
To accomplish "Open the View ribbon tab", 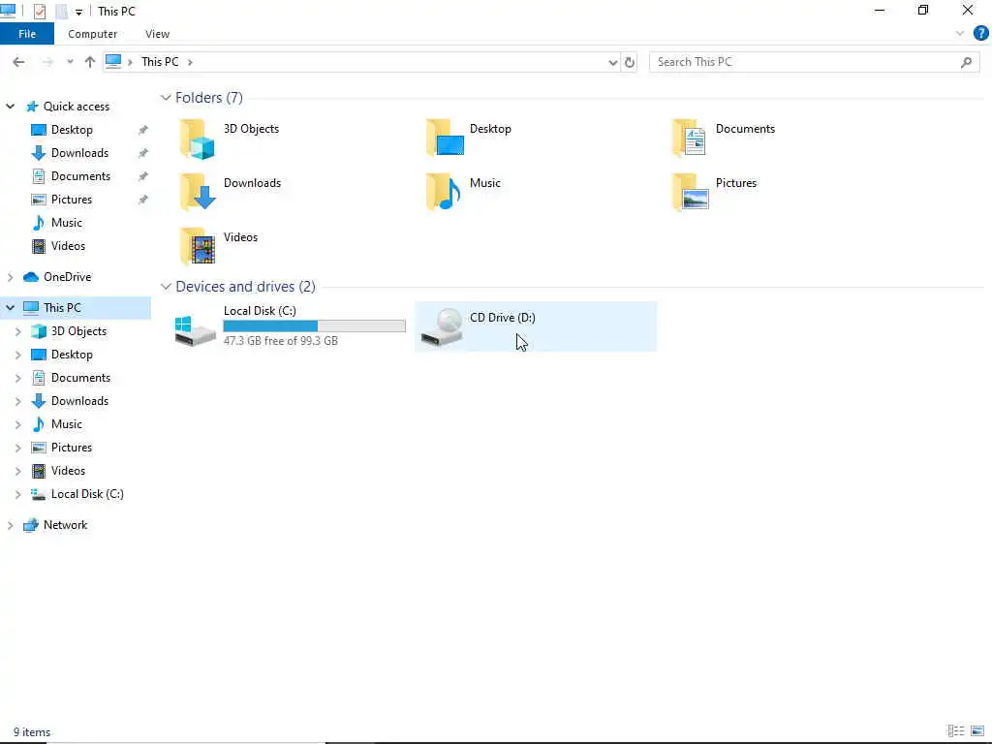I will pos(157,34).
